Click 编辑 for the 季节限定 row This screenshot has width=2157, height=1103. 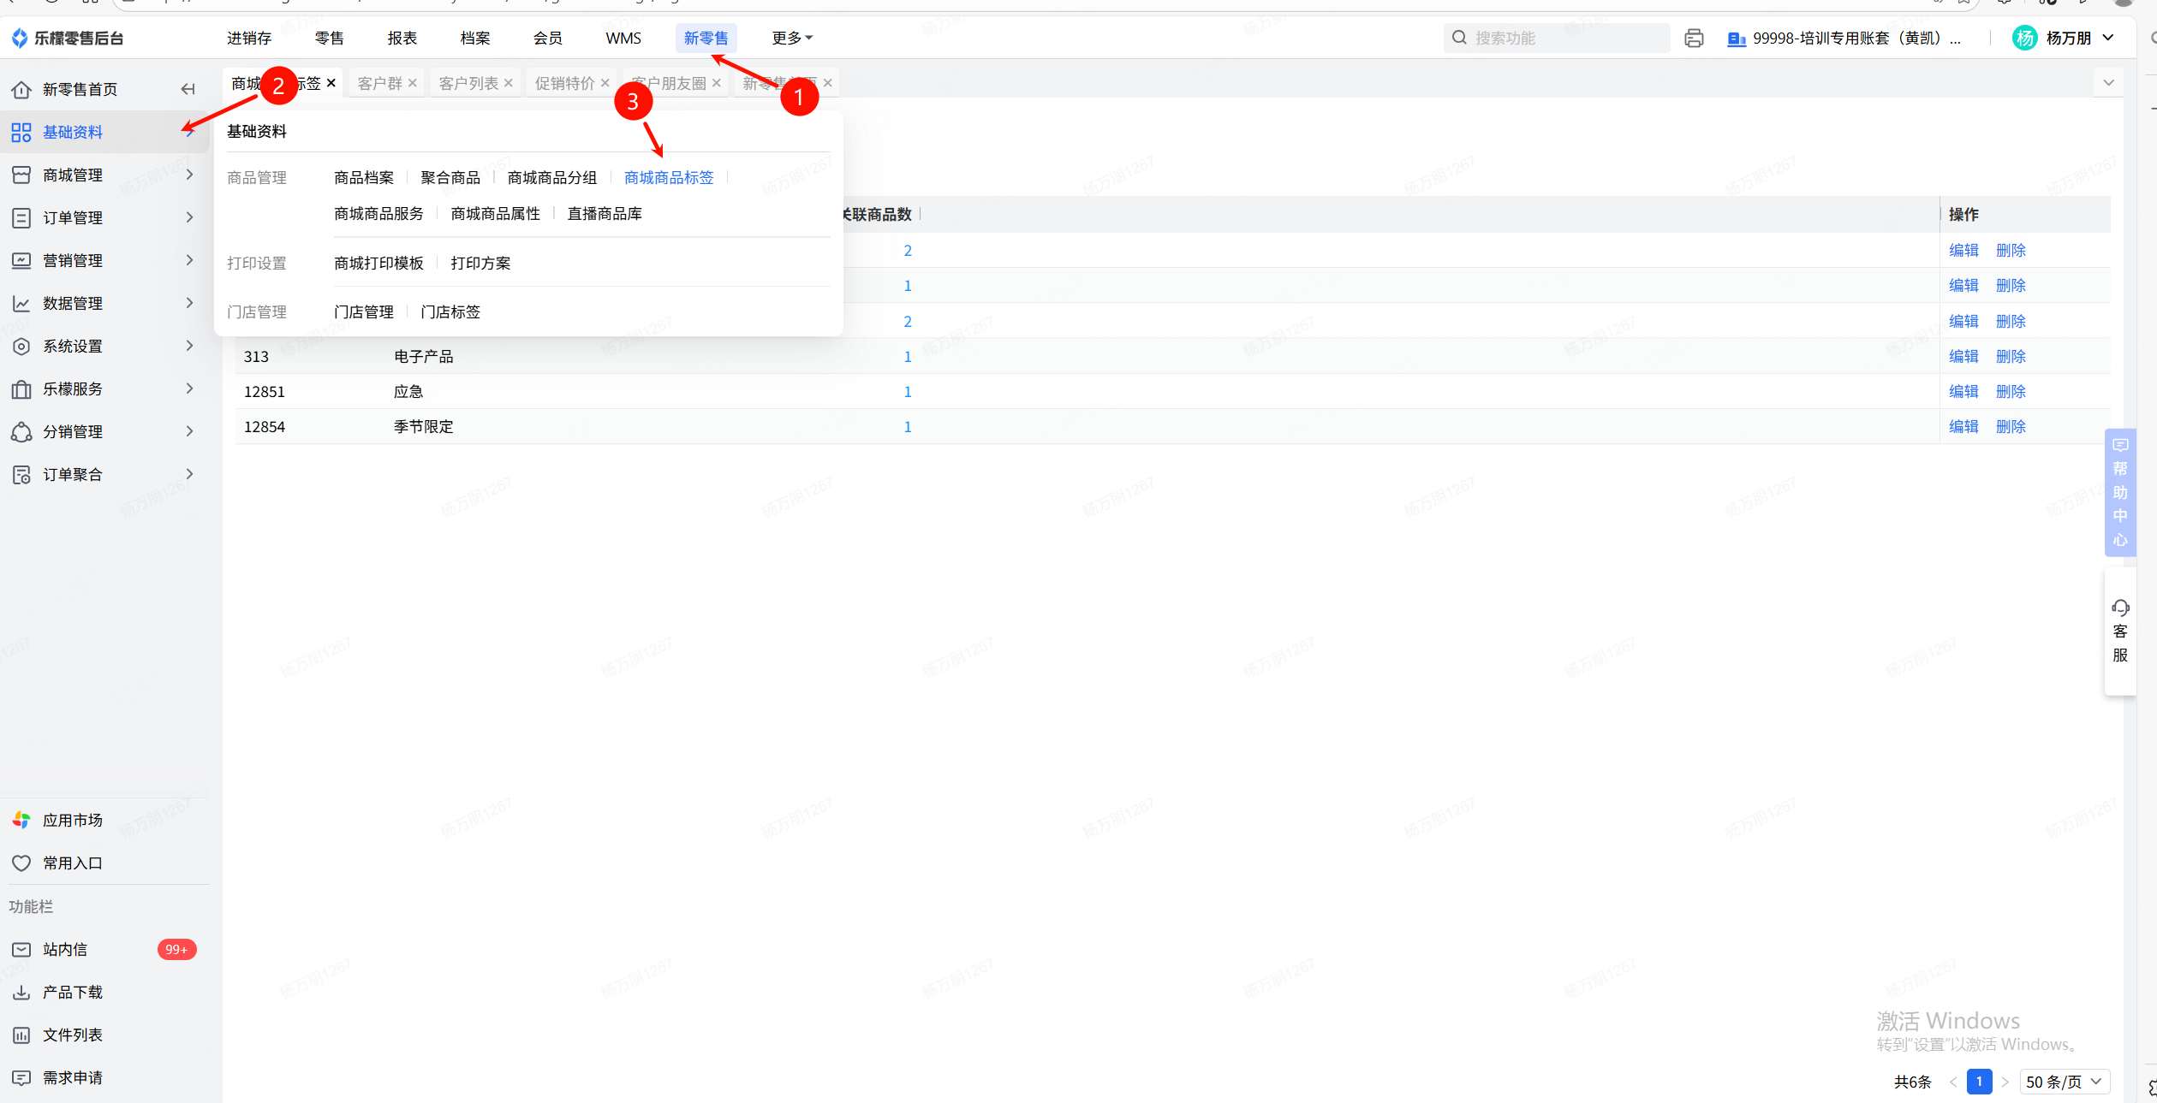click(x=1963, y=426)
